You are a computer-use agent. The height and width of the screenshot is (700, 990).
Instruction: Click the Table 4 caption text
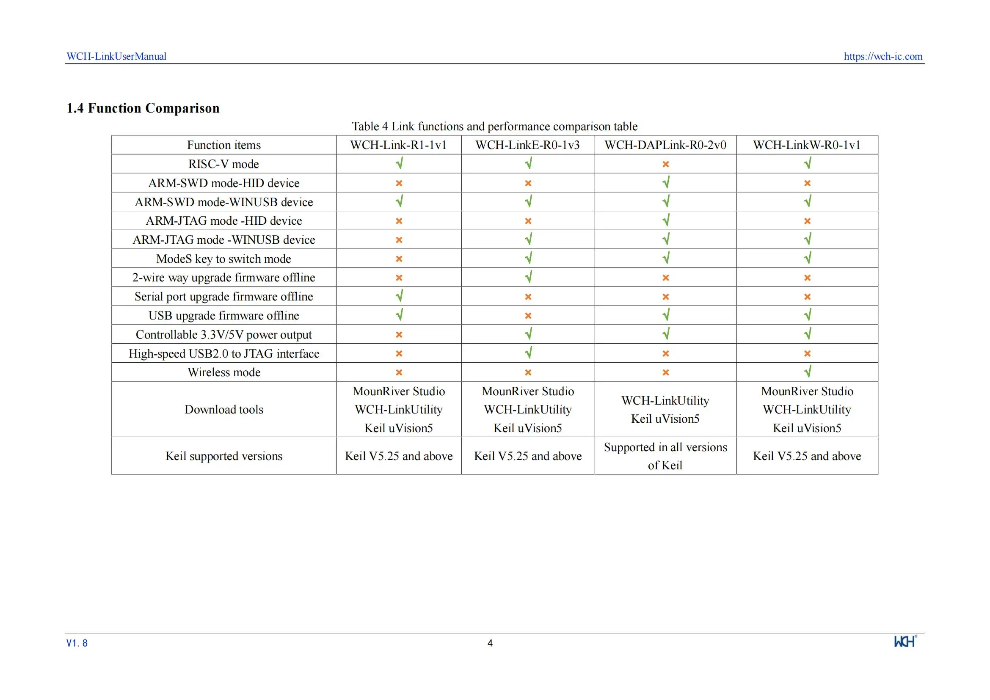click(x=494, y=126)
